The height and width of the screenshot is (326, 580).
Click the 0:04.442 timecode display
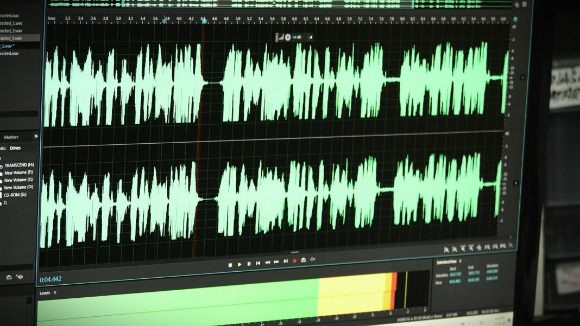51,280
